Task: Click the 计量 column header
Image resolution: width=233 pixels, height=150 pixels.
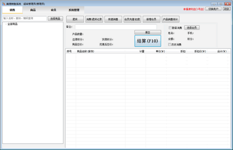Action: (136, 51)
